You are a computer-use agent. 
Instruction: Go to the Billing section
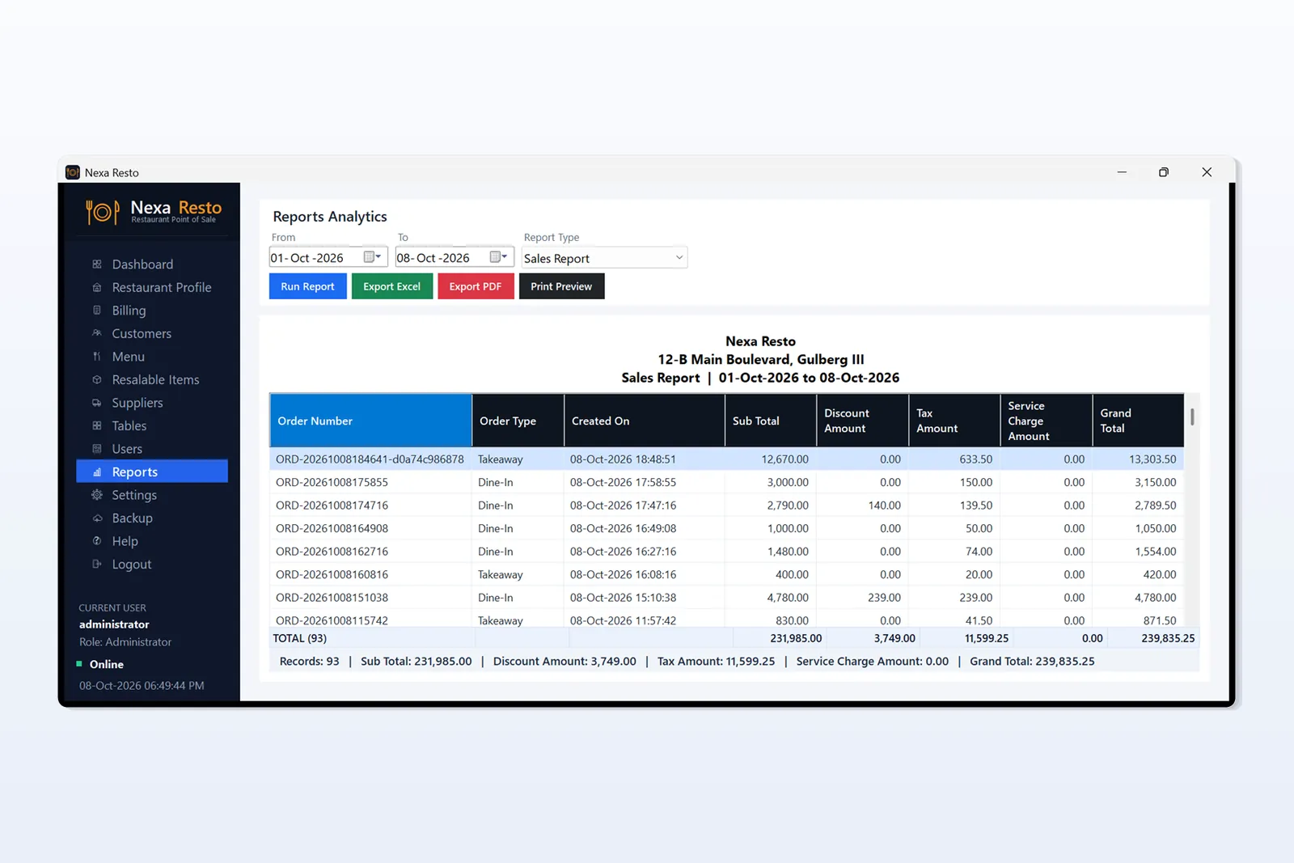click(152, 311)
